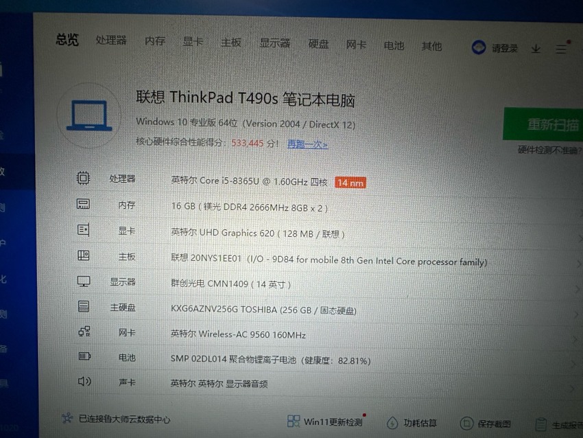Open the 显示器 monitor tab
The width and height of the screenshot is (583, 438).
(x=275, y=43)
